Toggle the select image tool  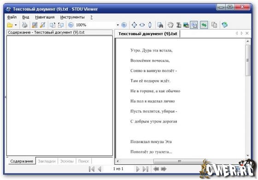click(186, 25)
